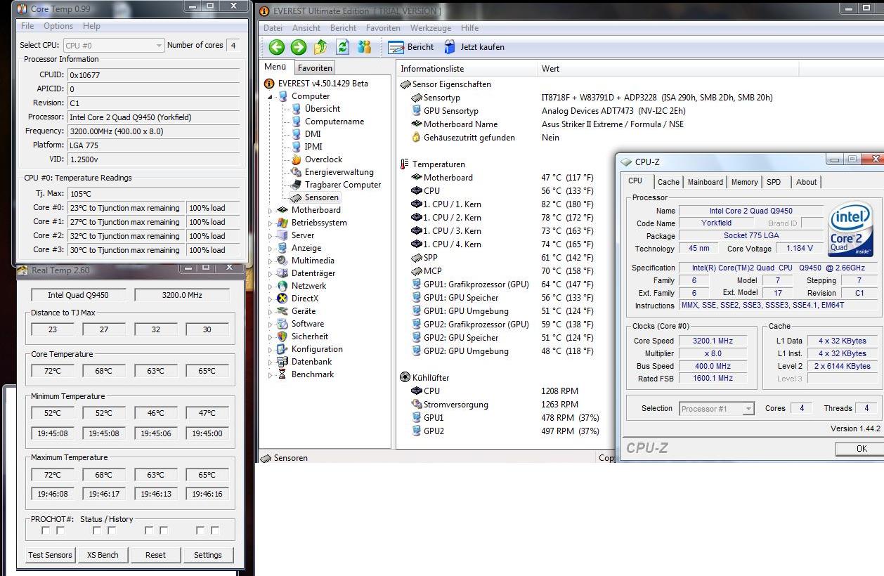884x576 pixels.
Task: Click the Reset button in Real Temp
Action: pyautogui.click(x=155, y=555)
